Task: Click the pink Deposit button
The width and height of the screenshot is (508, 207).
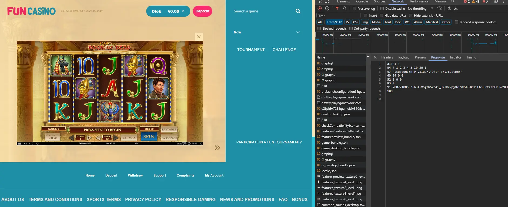Action: pos(202,11)
